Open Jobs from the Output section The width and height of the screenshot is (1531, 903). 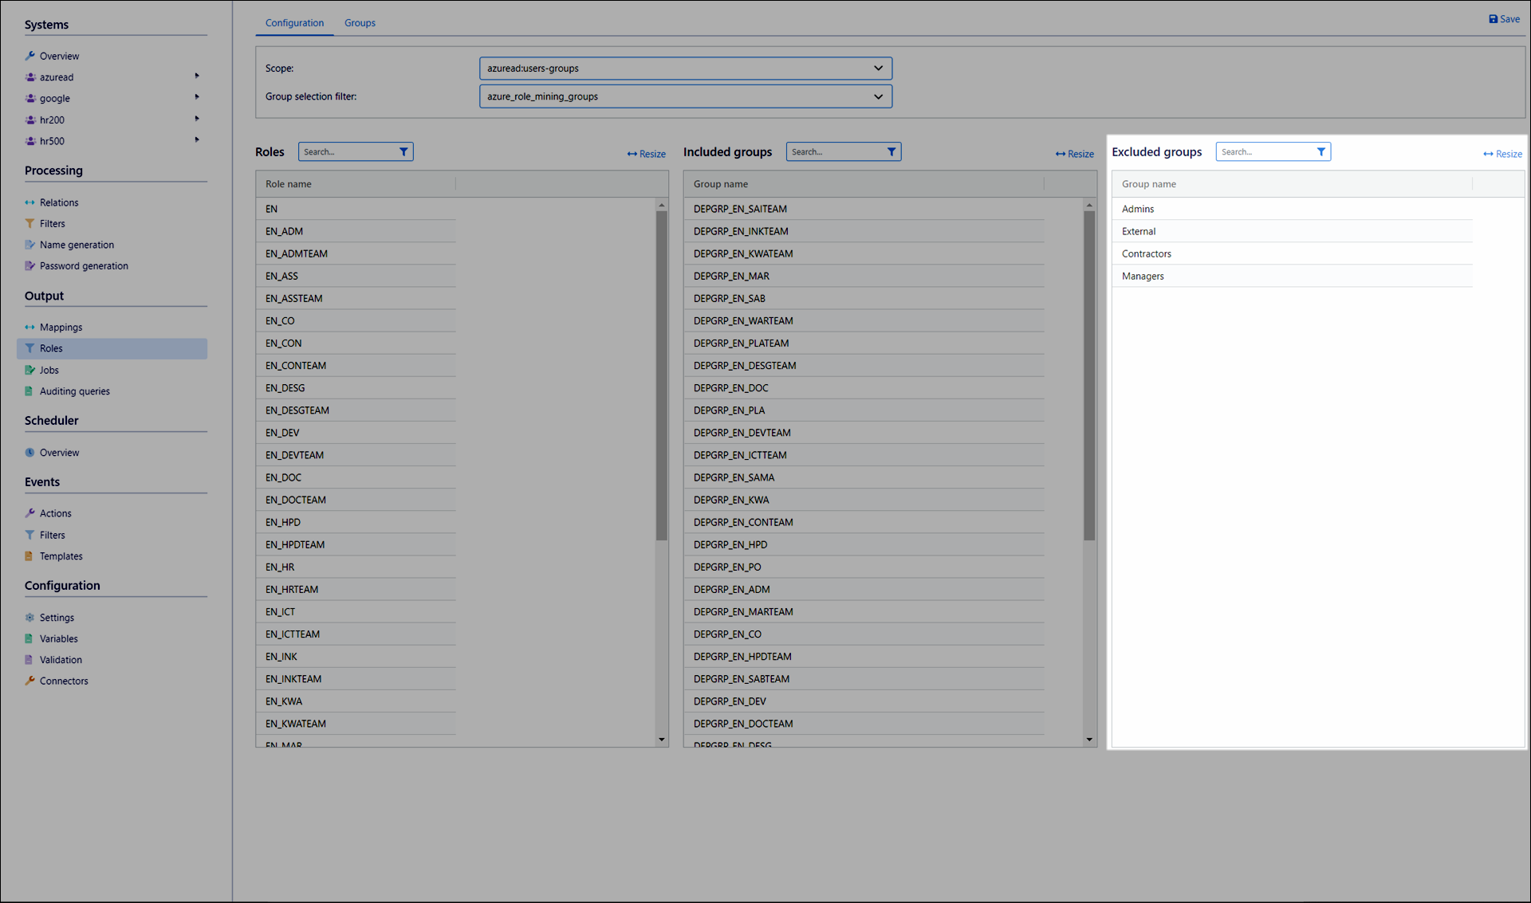pyautogui.click(x=49, y=370)
